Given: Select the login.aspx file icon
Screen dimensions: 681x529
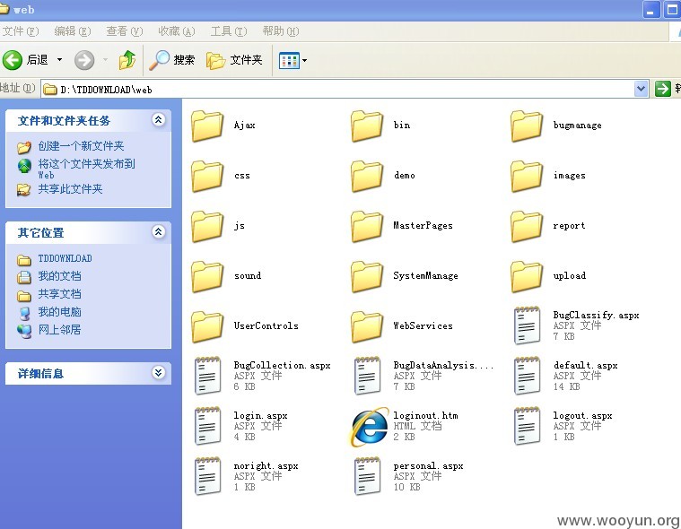Looking at the screenshot, I should pyautogui.click(x=207, y=426).
